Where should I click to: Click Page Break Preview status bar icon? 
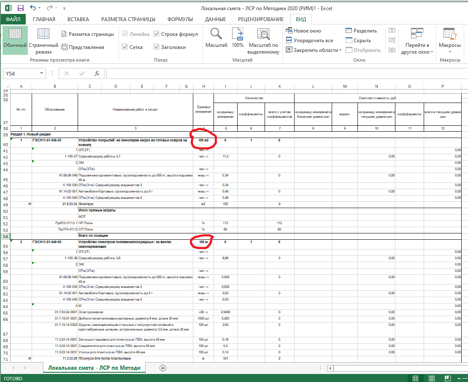coord(448,379)
